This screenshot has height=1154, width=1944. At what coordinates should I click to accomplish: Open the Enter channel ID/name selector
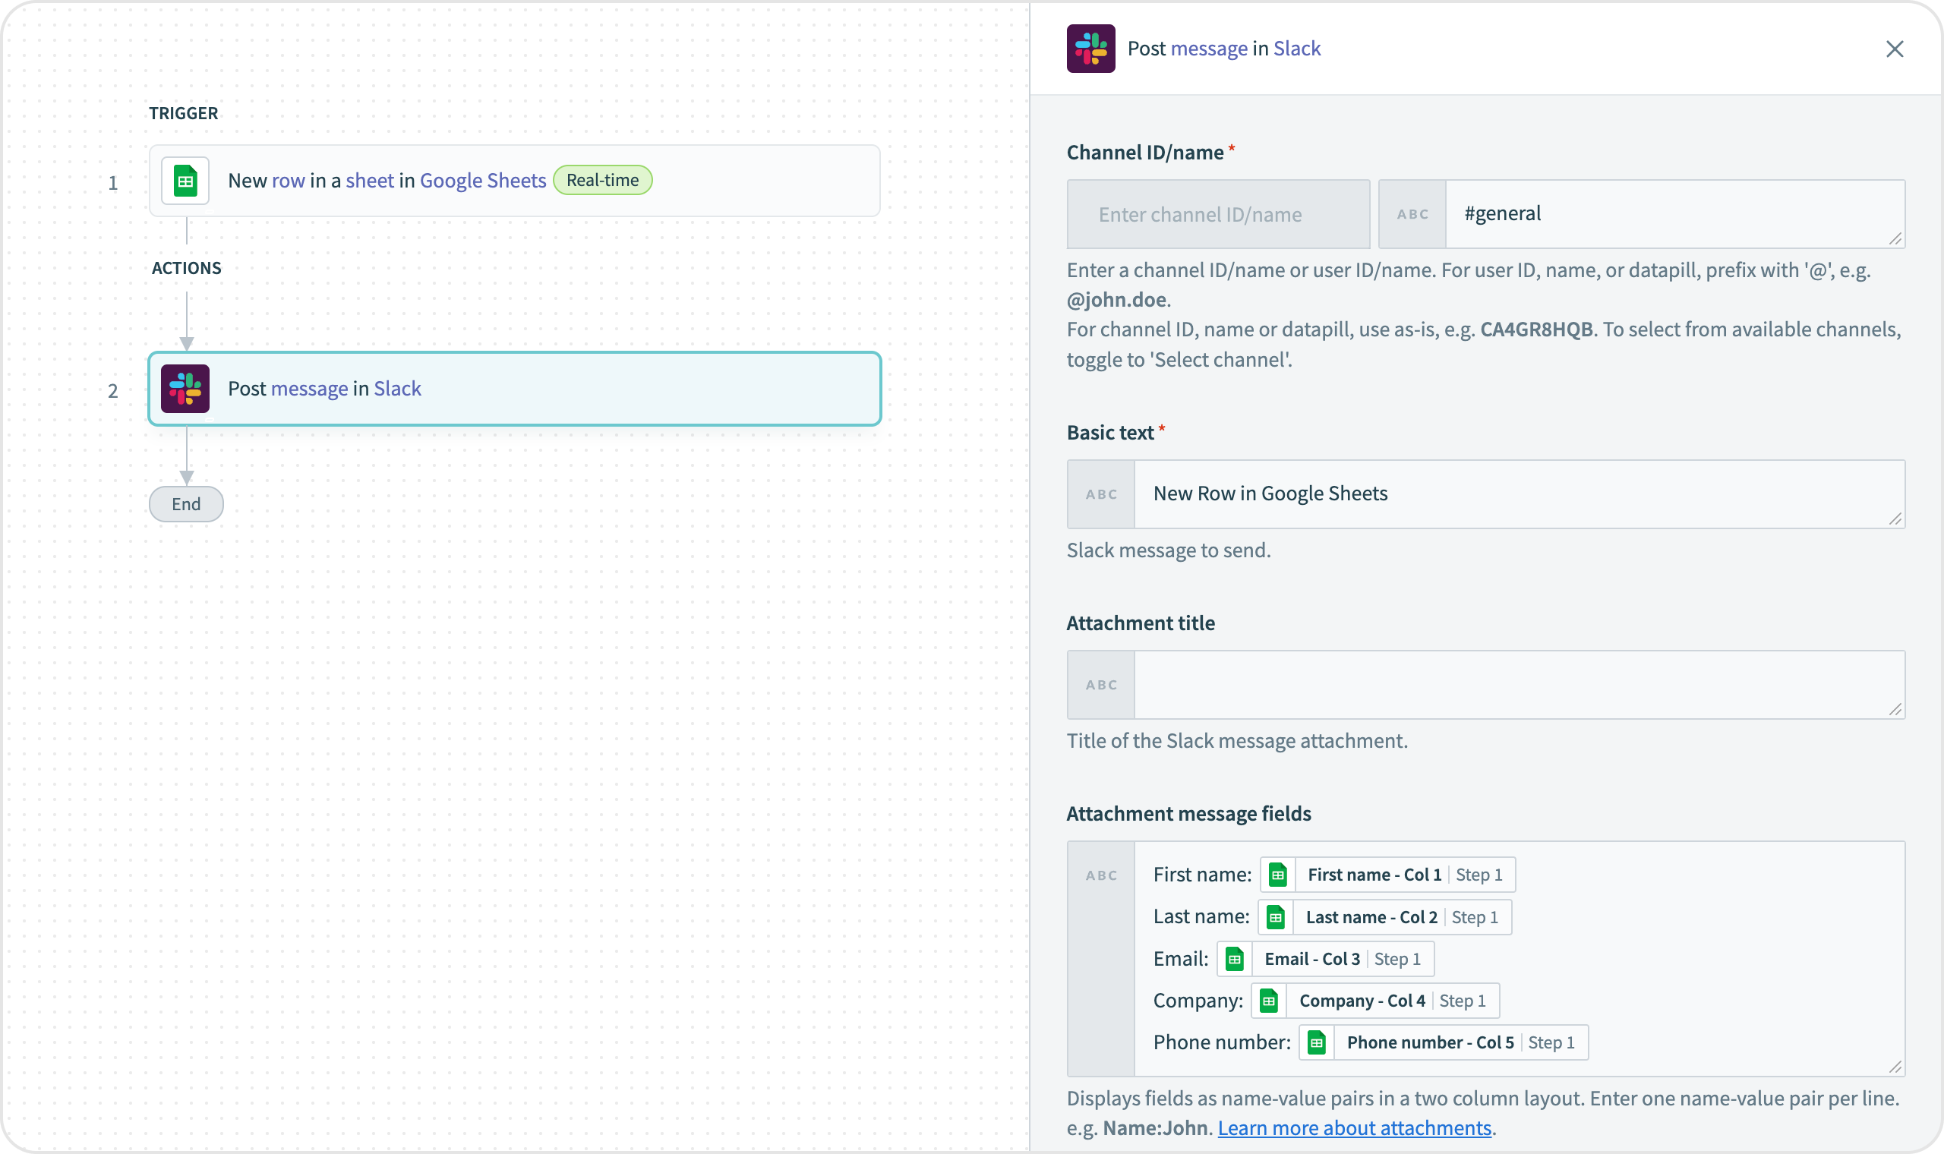coord(1218,215)
